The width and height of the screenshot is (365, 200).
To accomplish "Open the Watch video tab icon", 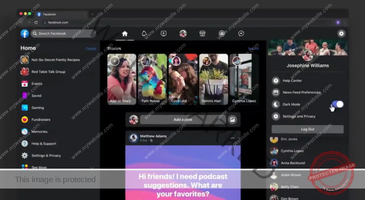I will pos(164,33).
